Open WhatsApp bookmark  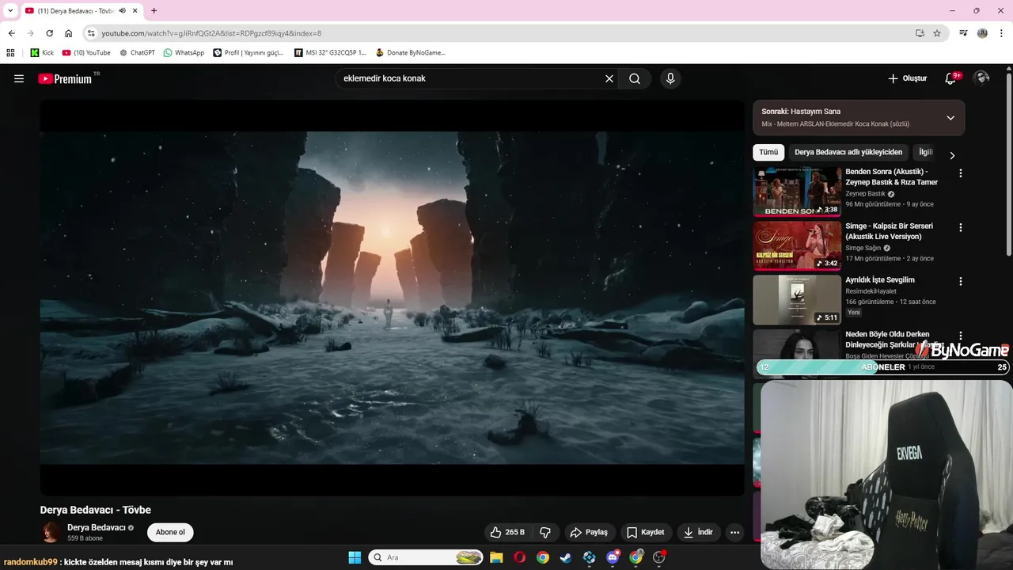pos(184,53)
